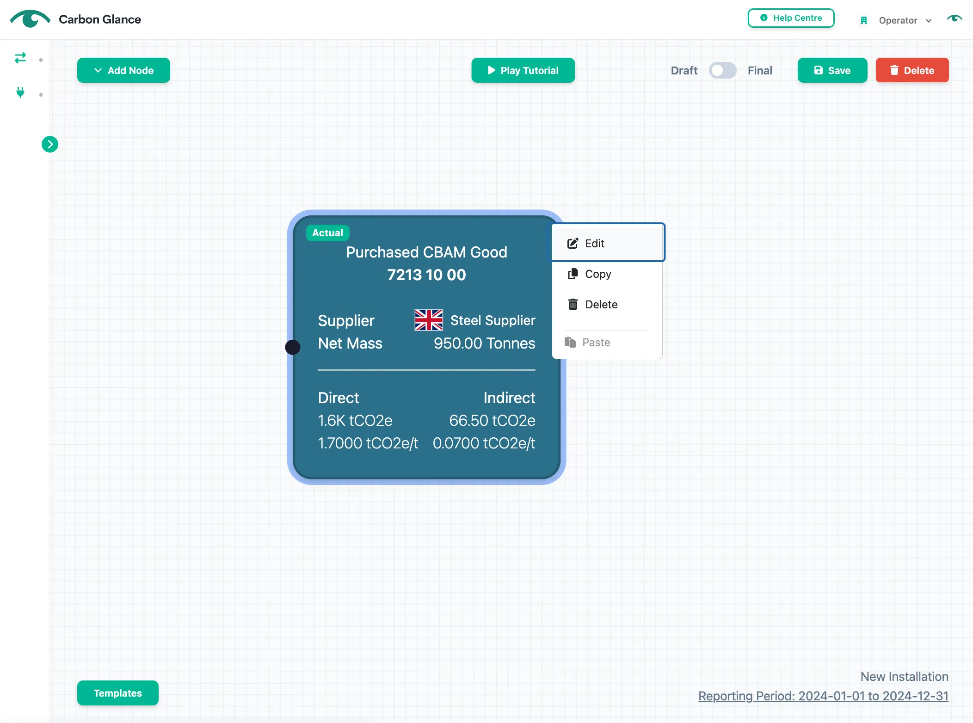Select the Purchased CBAM Good node title
Viewport: 973px width, 723px height.
coord(426,252)
